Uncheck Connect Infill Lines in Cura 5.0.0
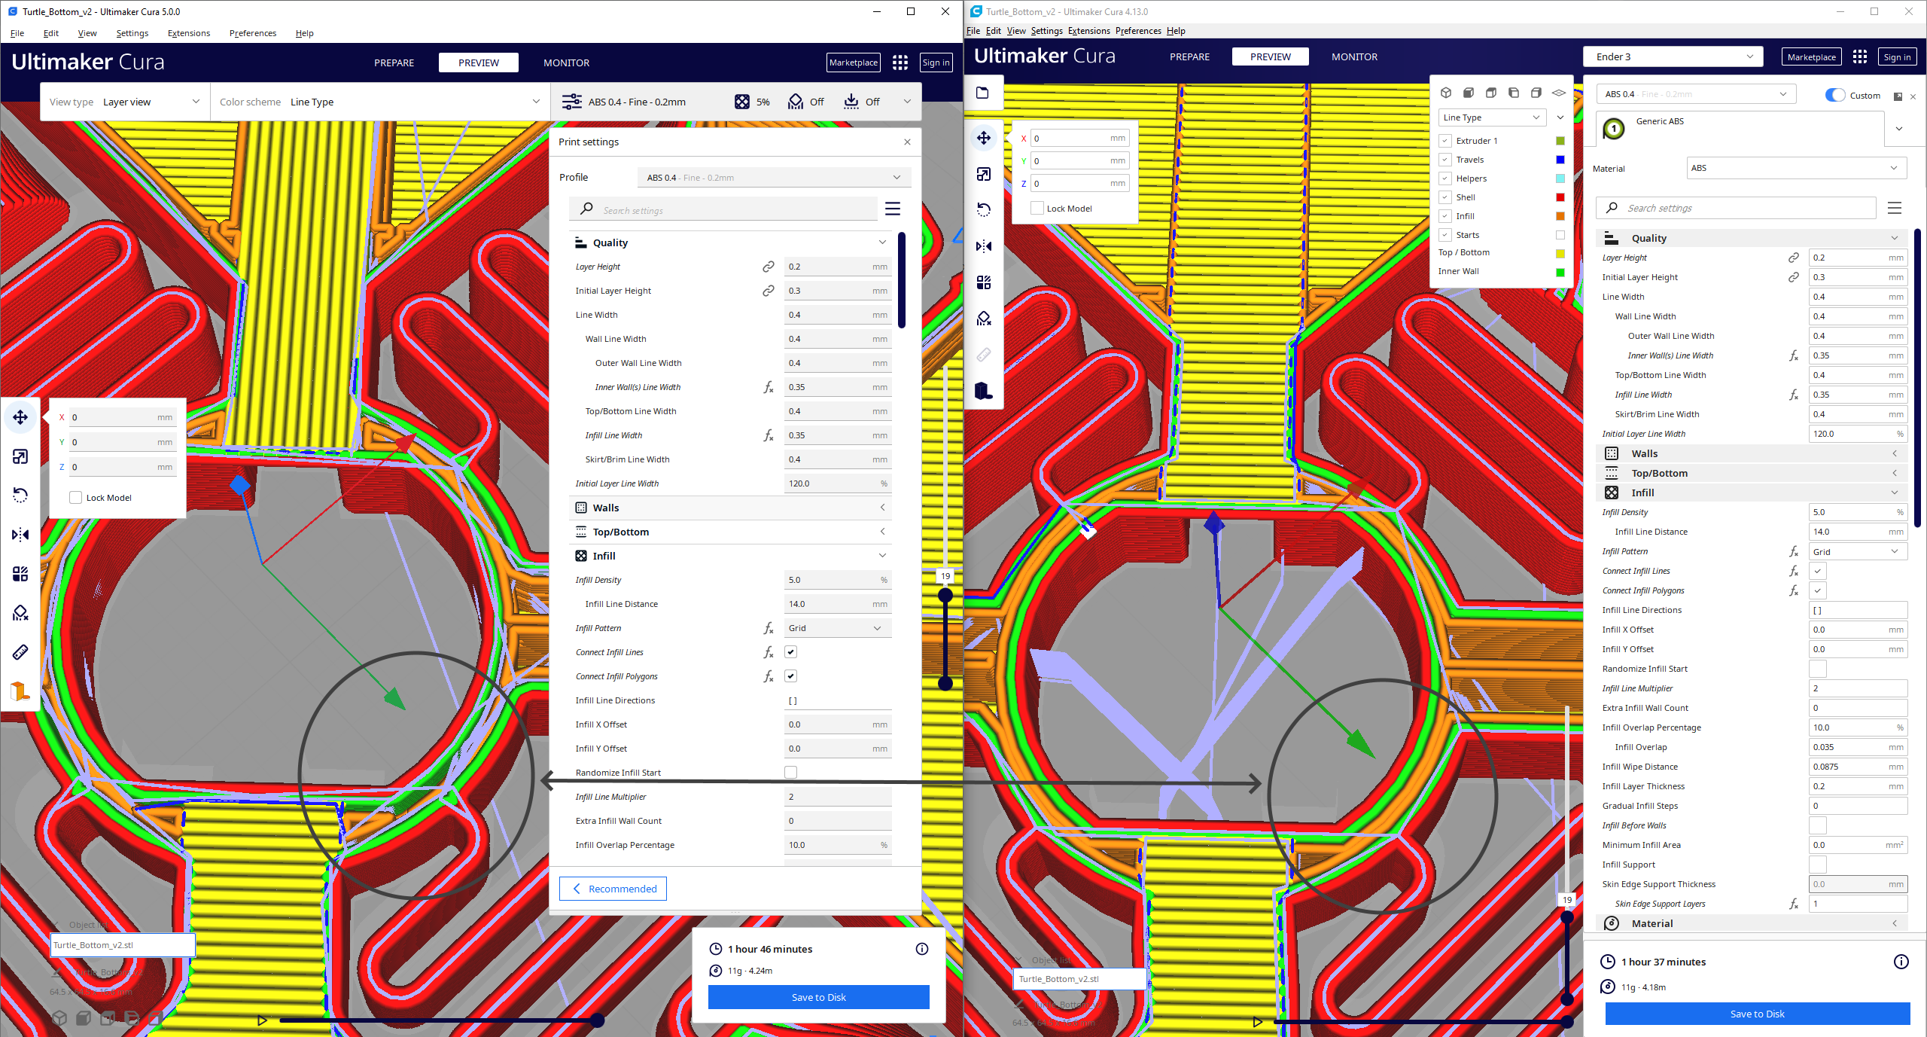1927x1037 pixels. coord(790,652)
